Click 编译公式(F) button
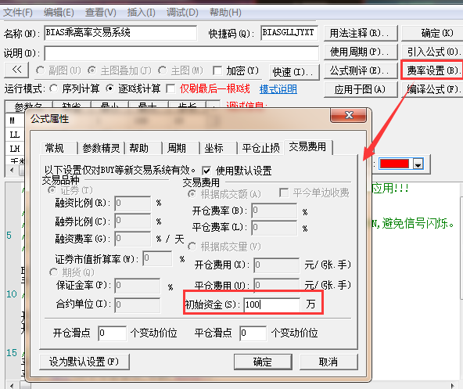The width and height of the screenshot is (463, 389). click(x=432, y=89)
